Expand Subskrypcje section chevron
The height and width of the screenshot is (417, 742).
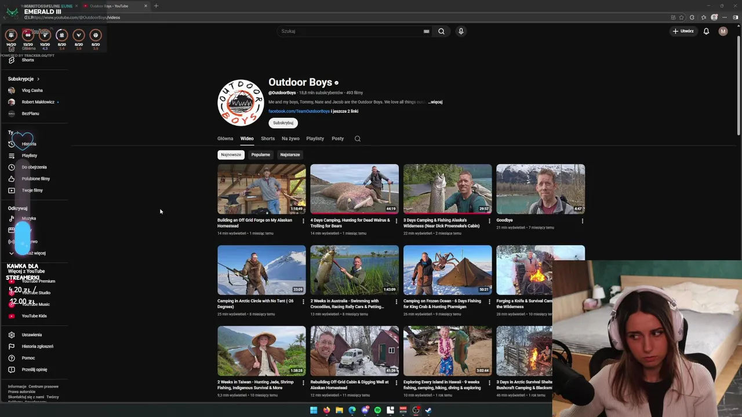(38, 79)
